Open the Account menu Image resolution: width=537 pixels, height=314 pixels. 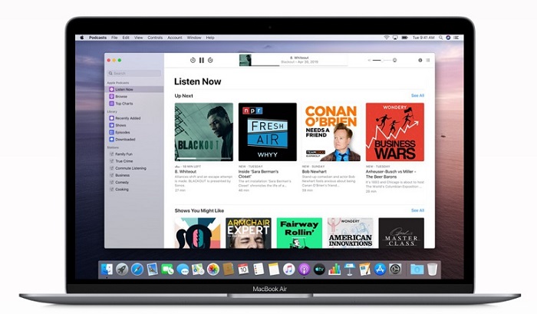[x=175, y=38]
